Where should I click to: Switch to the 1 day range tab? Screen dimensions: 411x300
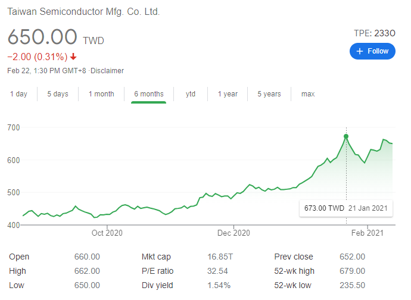point(18,94)
